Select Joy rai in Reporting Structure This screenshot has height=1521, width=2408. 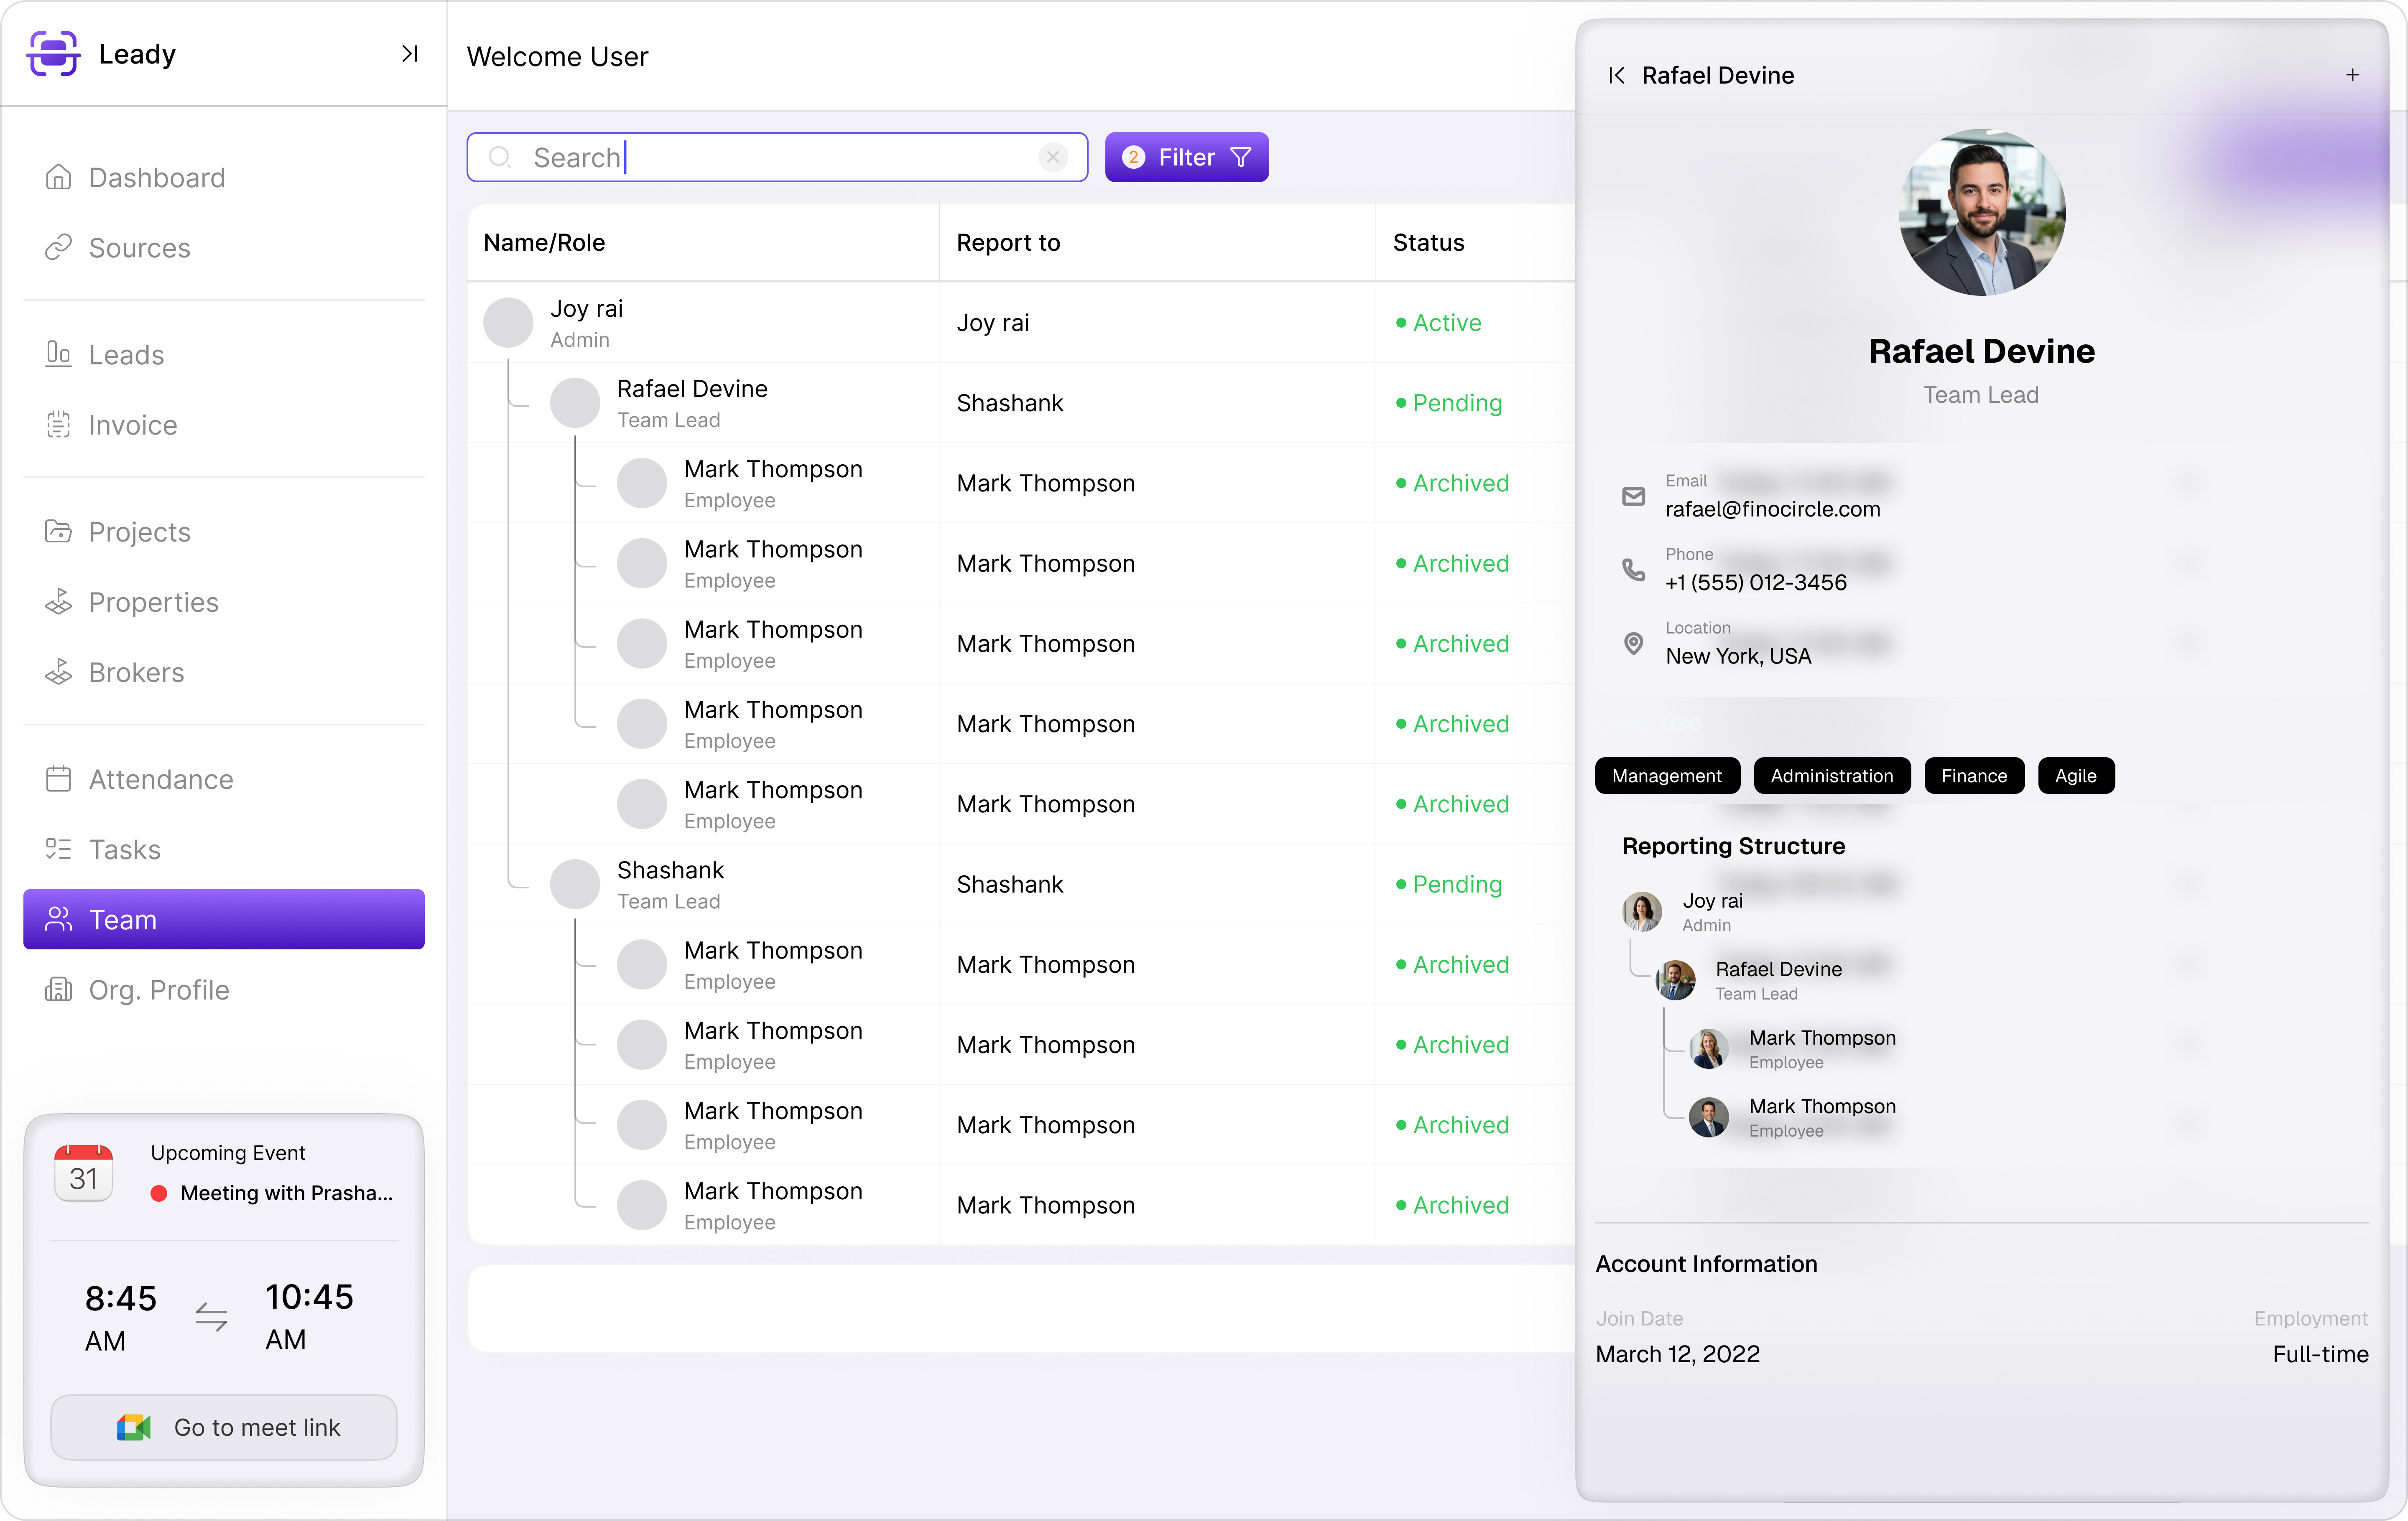[1684, 913]
